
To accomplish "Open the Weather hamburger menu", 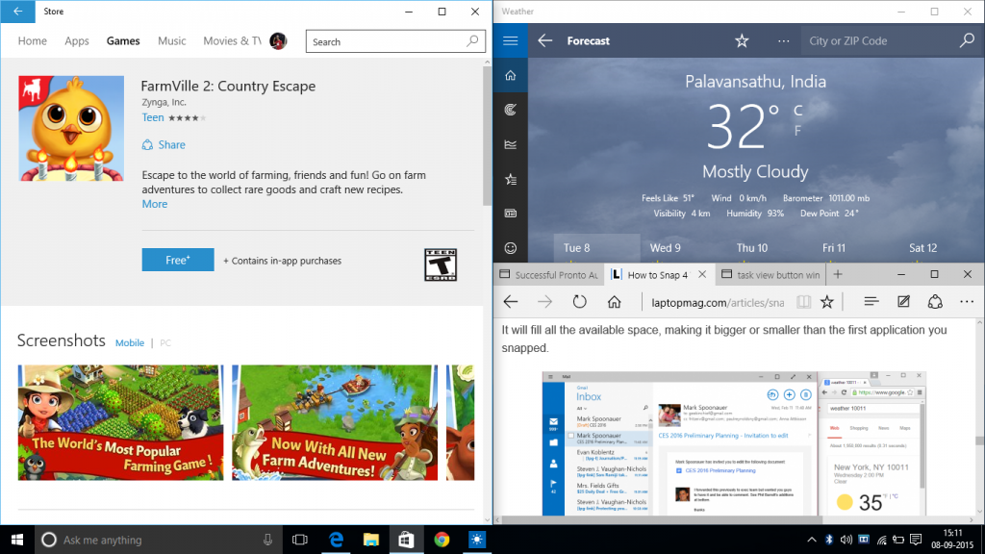I will 510,40.
